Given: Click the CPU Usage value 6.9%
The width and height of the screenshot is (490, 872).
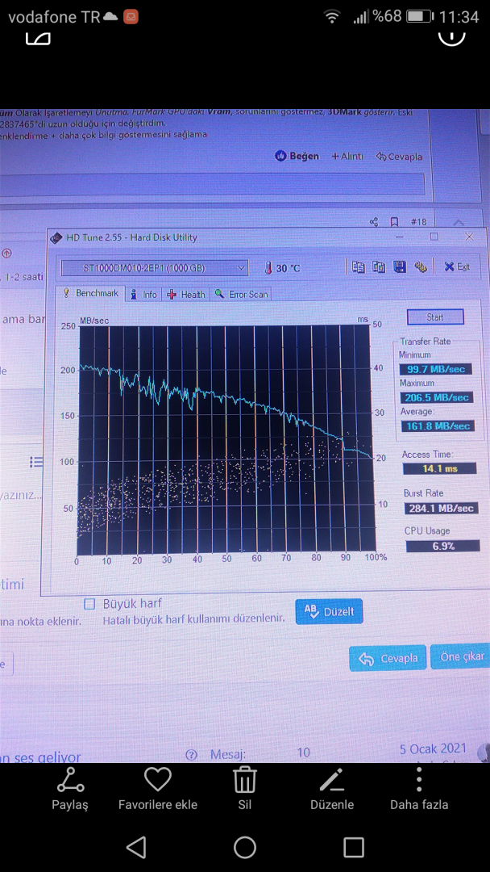Looking at the screenshot, I should coord(442,546).
